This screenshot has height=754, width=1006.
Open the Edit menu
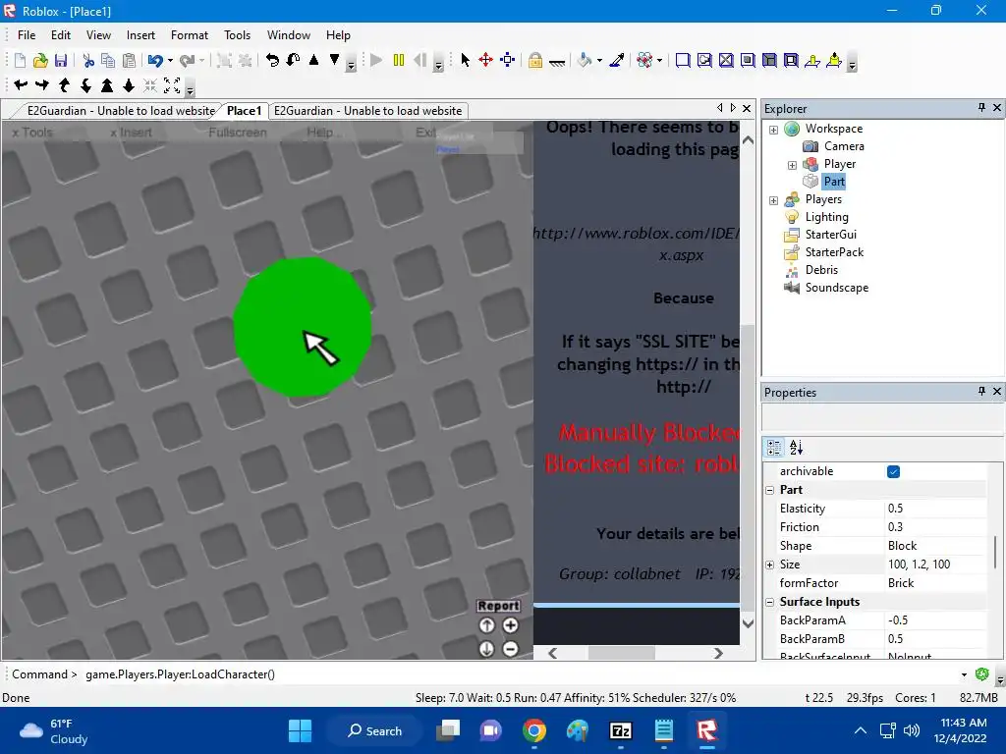pyautogui.click(x=61, y=35)
